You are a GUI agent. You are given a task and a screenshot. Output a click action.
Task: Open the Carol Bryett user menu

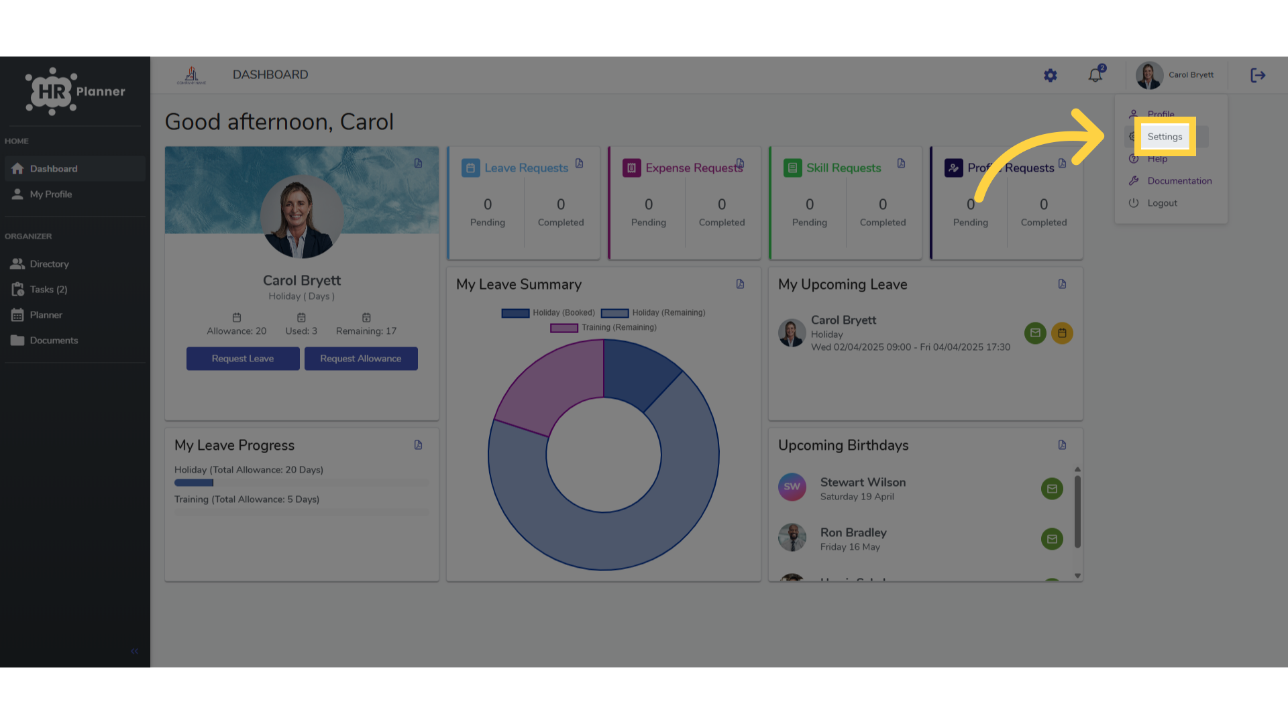(1175, 75)
